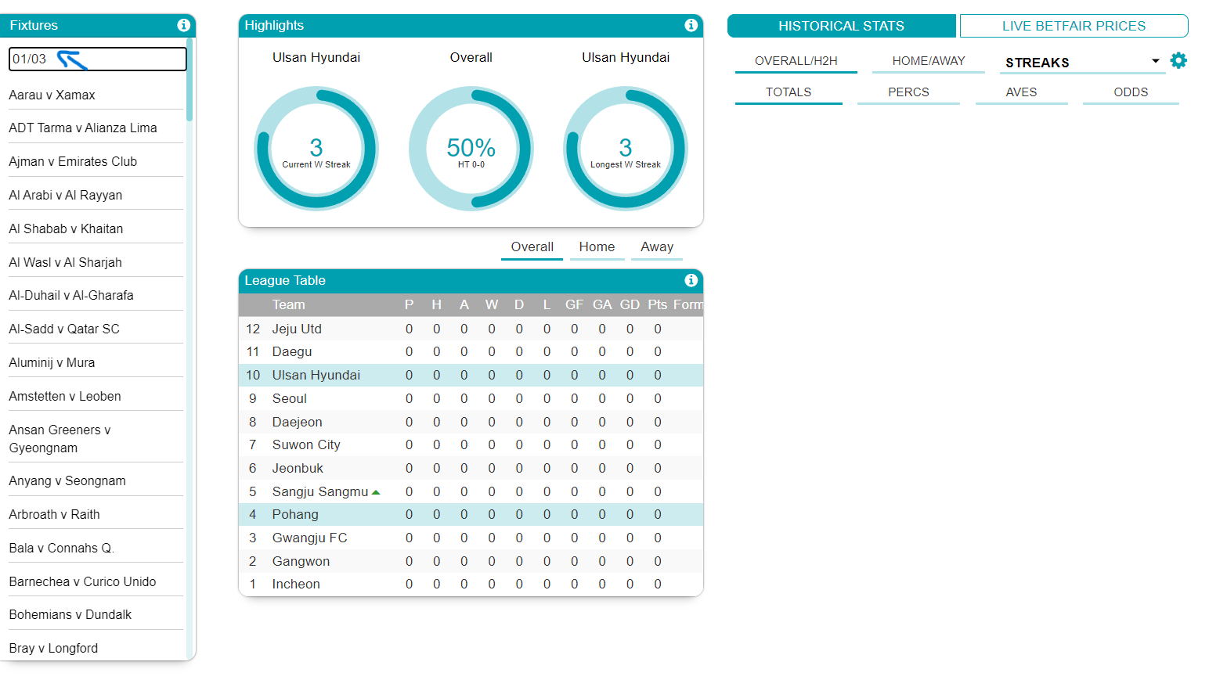Screen dimensions: 1209x680
Task: Click Gangwon in league table
Action: tap(301, 561)
